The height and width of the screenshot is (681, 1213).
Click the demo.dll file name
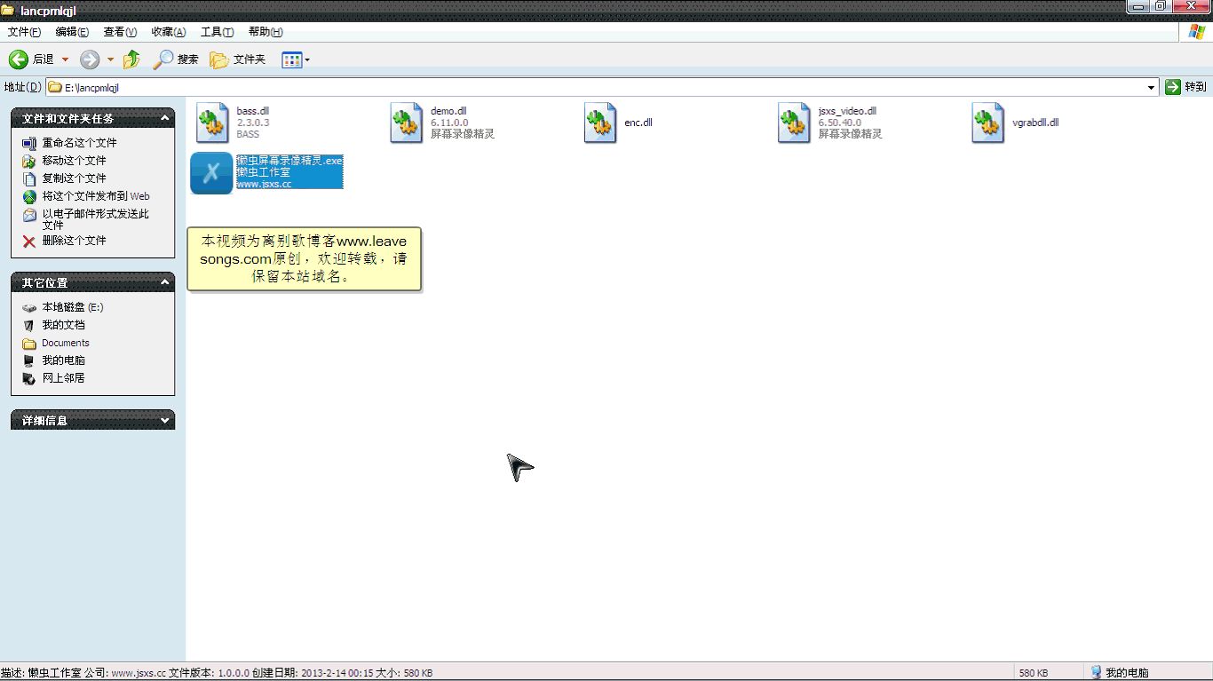click(x=448, y=111)
